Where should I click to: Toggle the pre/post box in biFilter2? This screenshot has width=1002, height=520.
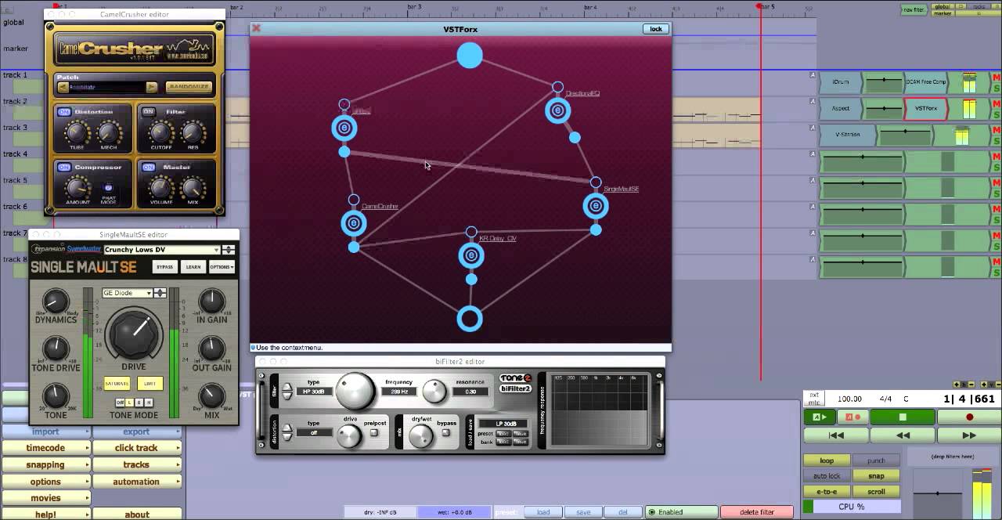(374, 433)
